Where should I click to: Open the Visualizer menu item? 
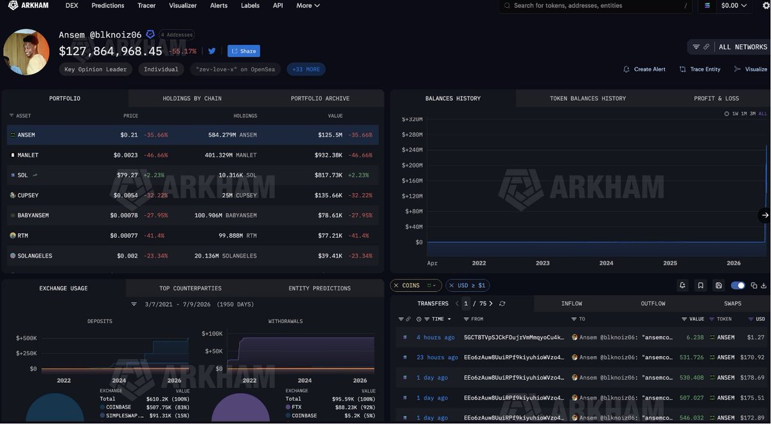pyautogui.click(x=183, y=5)
